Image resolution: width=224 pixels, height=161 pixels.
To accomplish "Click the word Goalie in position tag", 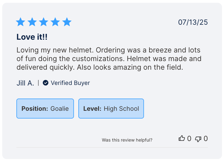I will [59, 109].
